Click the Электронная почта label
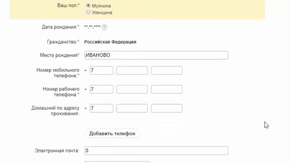This screenshot has height=163, width=290. point(57,151)
